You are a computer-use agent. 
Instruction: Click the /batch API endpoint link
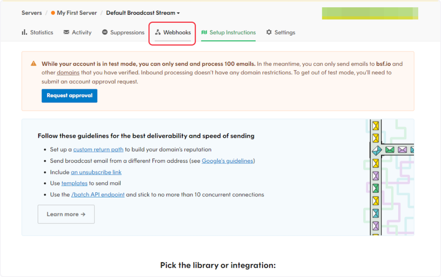98,194
